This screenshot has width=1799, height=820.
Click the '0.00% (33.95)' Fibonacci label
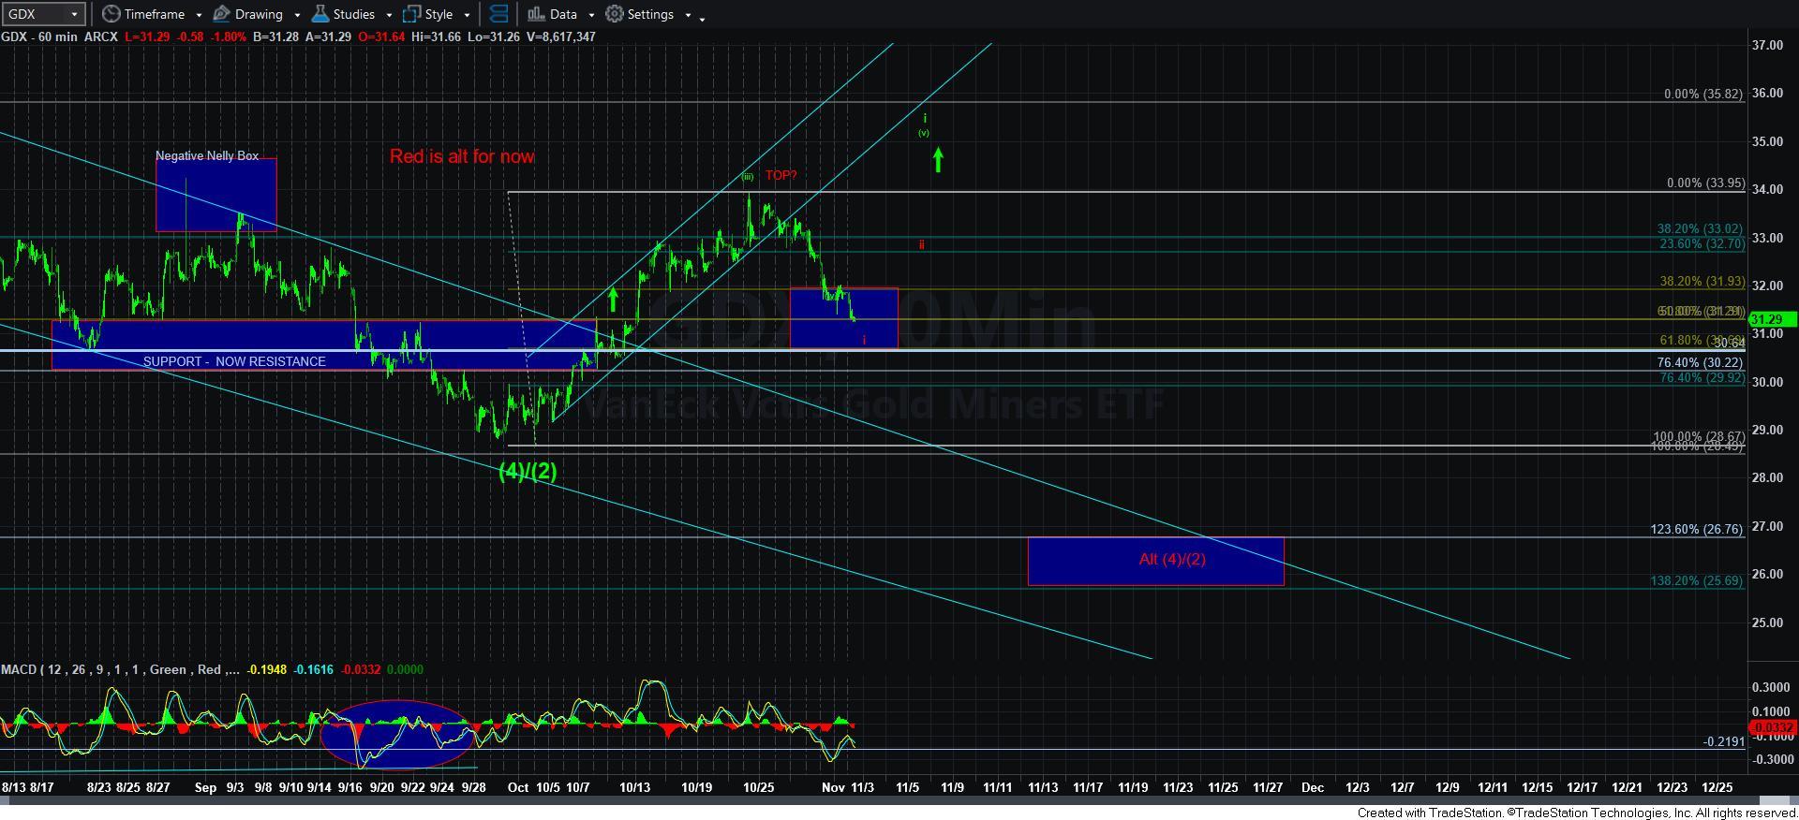[1705, 183]
